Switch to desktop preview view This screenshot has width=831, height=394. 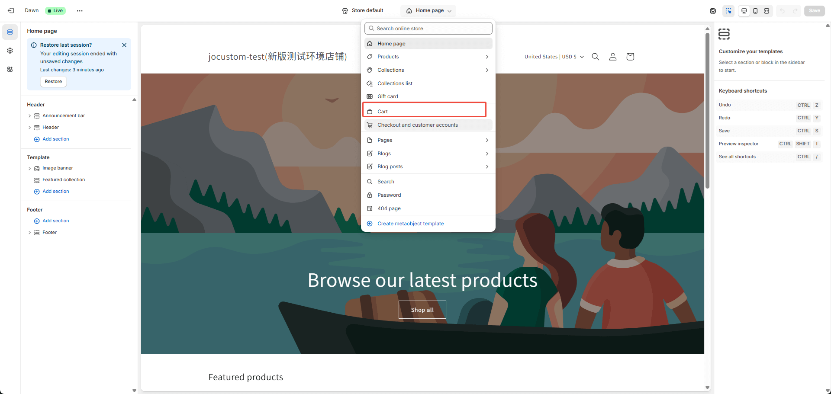pos(744,11)
